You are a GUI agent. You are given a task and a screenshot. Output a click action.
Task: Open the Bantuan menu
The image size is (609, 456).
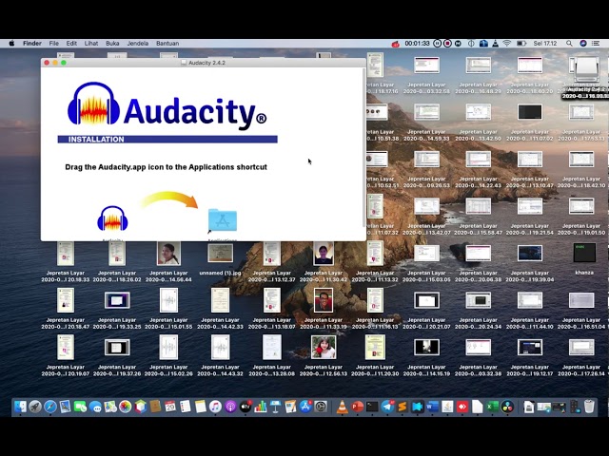click(x=167, y=44)
